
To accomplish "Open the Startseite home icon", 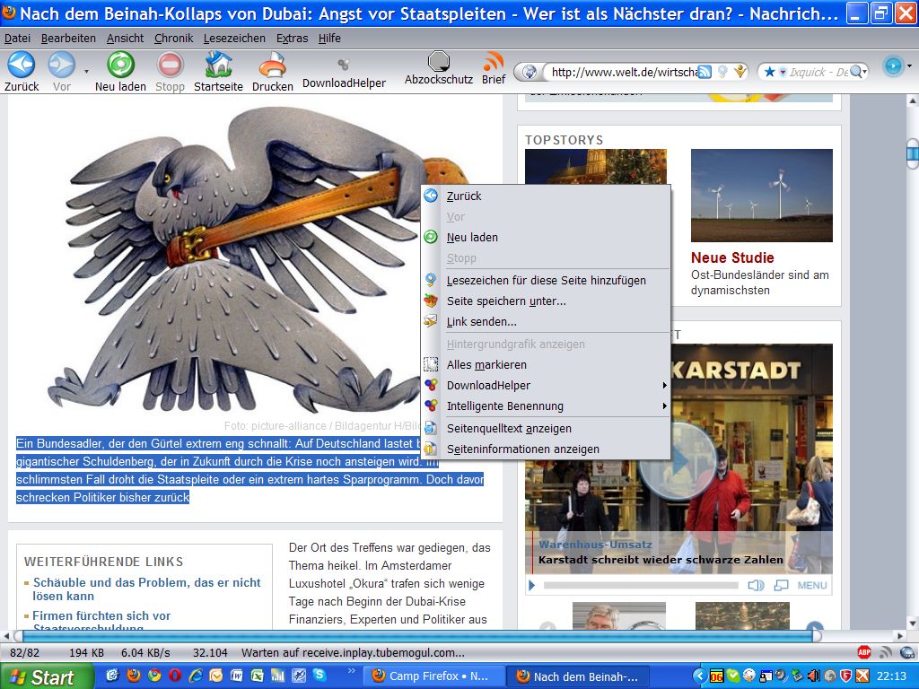I will point(218,65).
